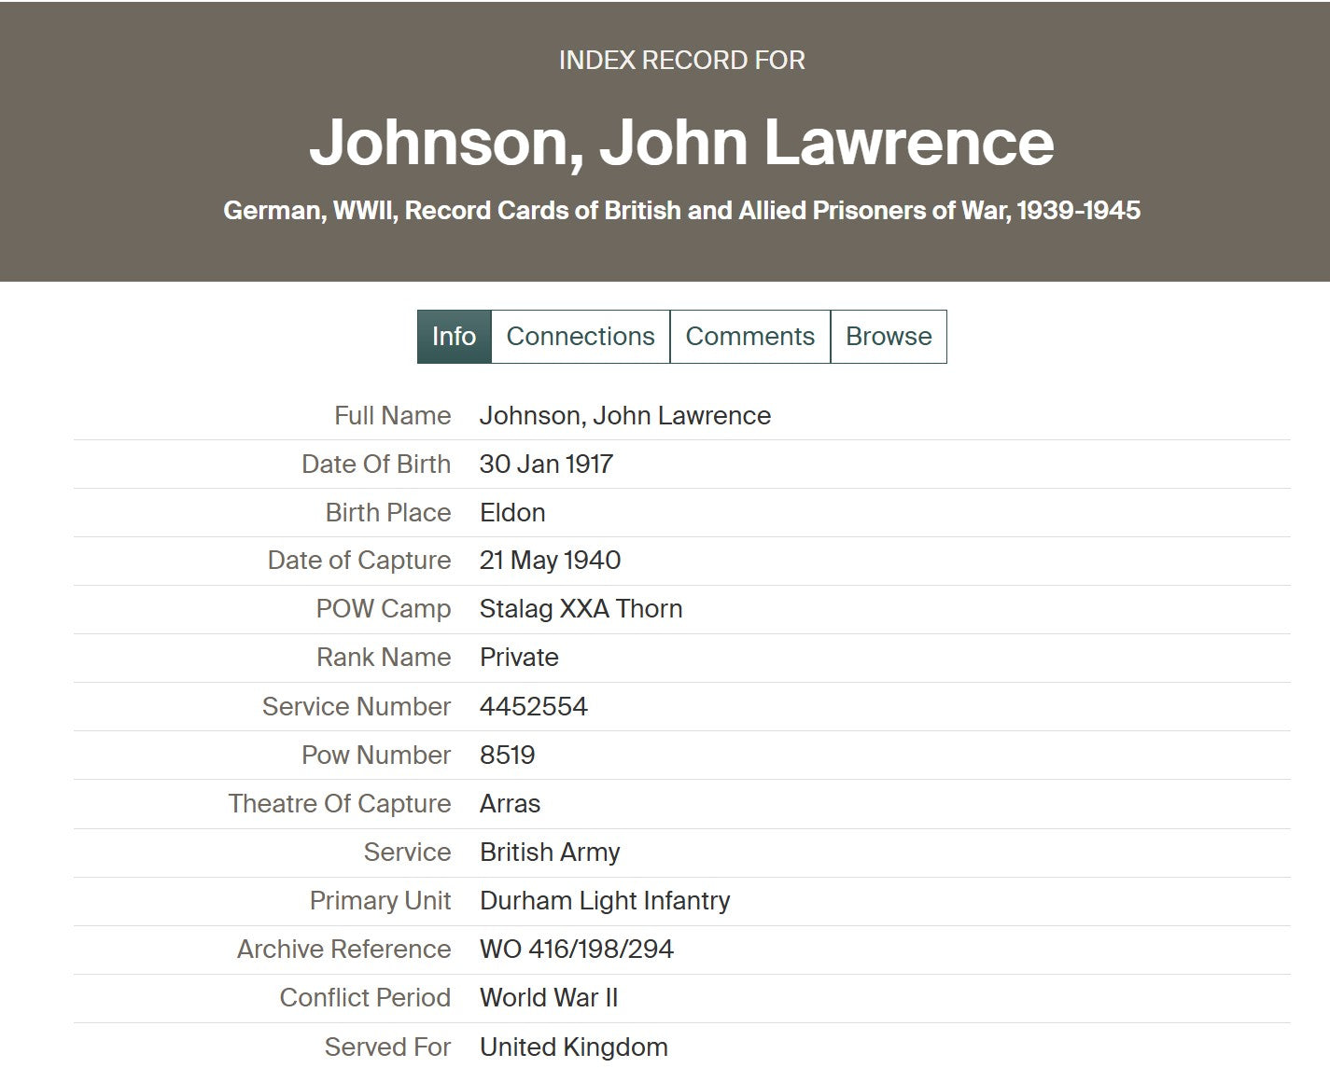Click the Rank Name value Private

(519, 658)
